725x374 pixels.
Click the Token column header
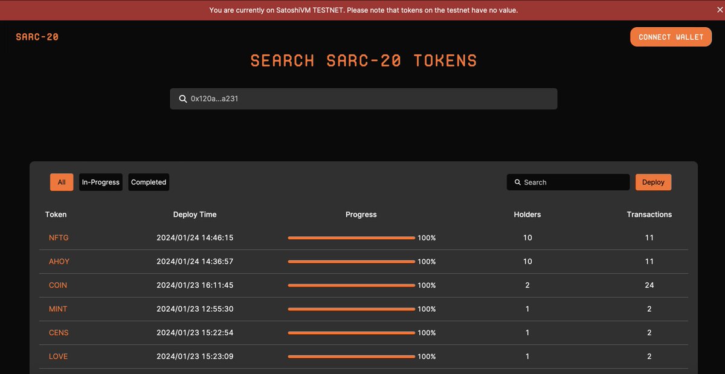pyautogui.click(x=56, y=214)
